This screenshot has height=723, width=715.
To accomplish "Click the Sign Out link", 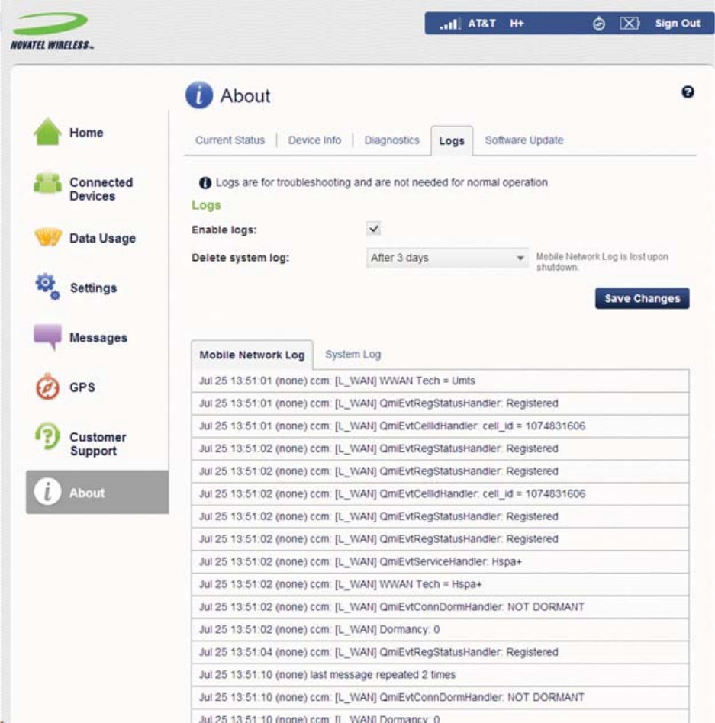I will click(x=677, y=24).
